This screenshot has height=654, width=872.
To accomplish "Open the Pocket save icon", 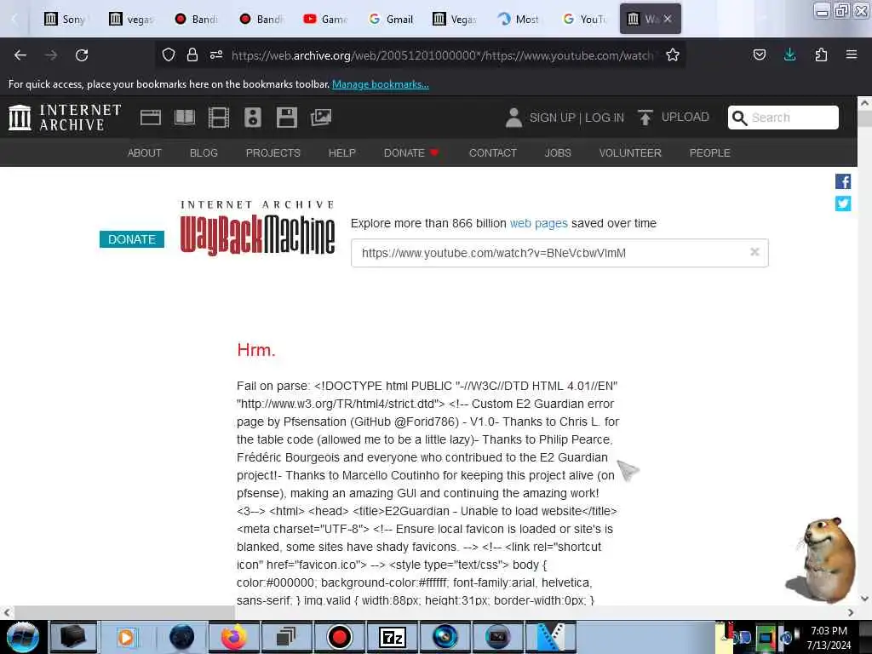I will coord(759,54).
